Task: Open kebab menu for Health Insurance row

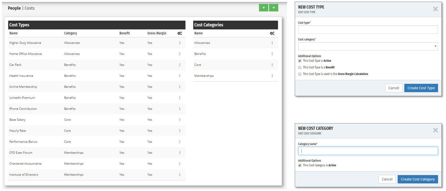Action: pos(180,76)
